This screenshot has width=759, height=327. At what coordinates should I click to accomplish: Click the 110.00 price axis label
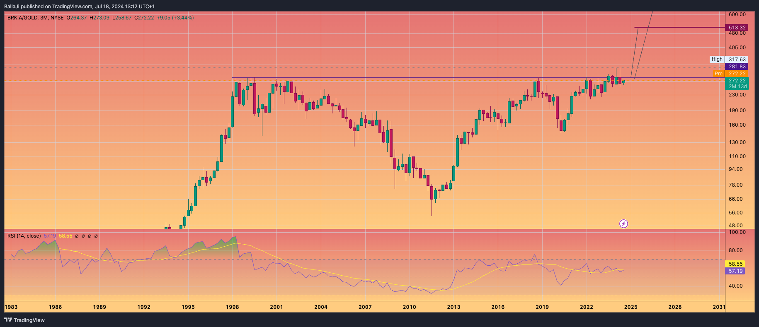737,156
